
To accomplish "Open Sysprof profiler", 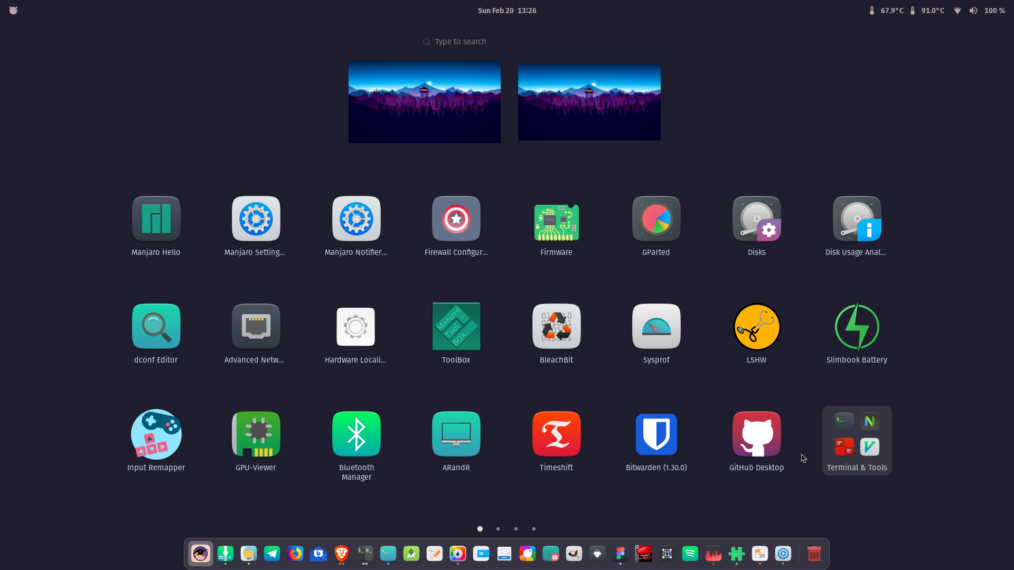I will [656, 334].
